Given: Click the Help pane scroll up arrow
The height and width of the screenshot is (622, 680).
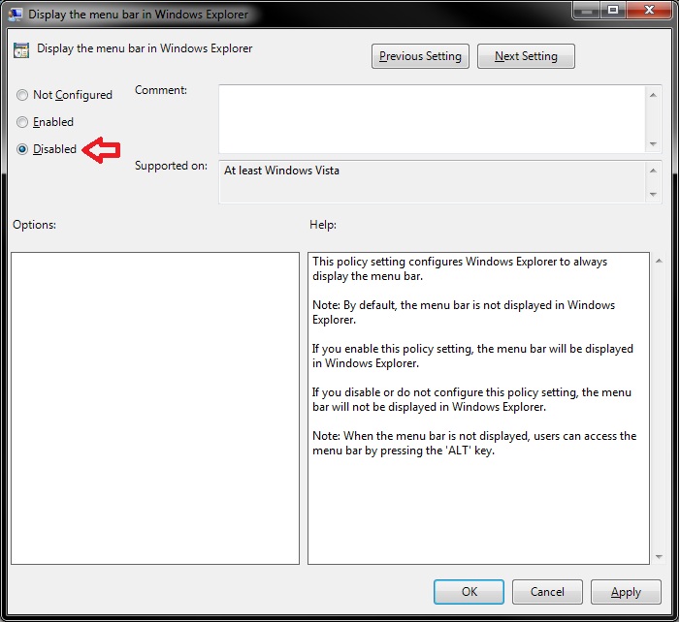Looking at the screenshot, I should pyautogui.click(x=659, y=261).
